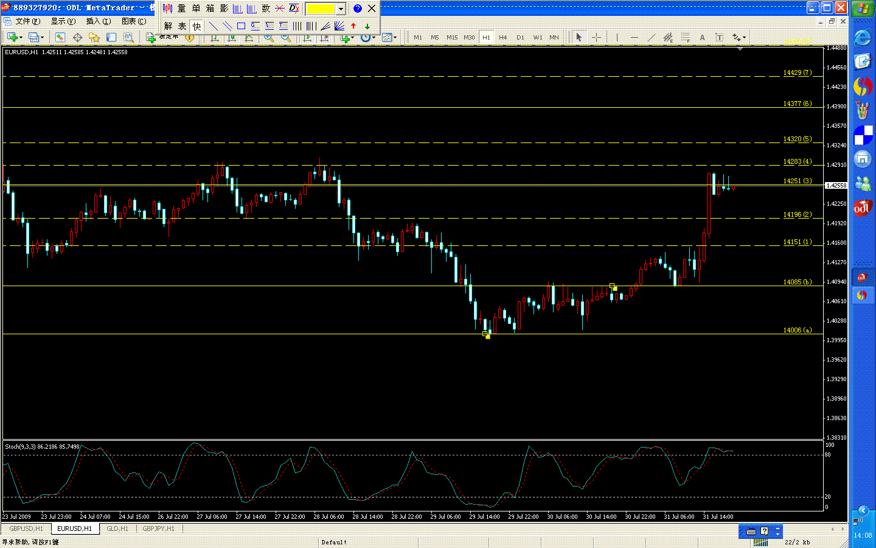
Task: Click the 解 button in the floating toolbar
Action: click(168, 26)
